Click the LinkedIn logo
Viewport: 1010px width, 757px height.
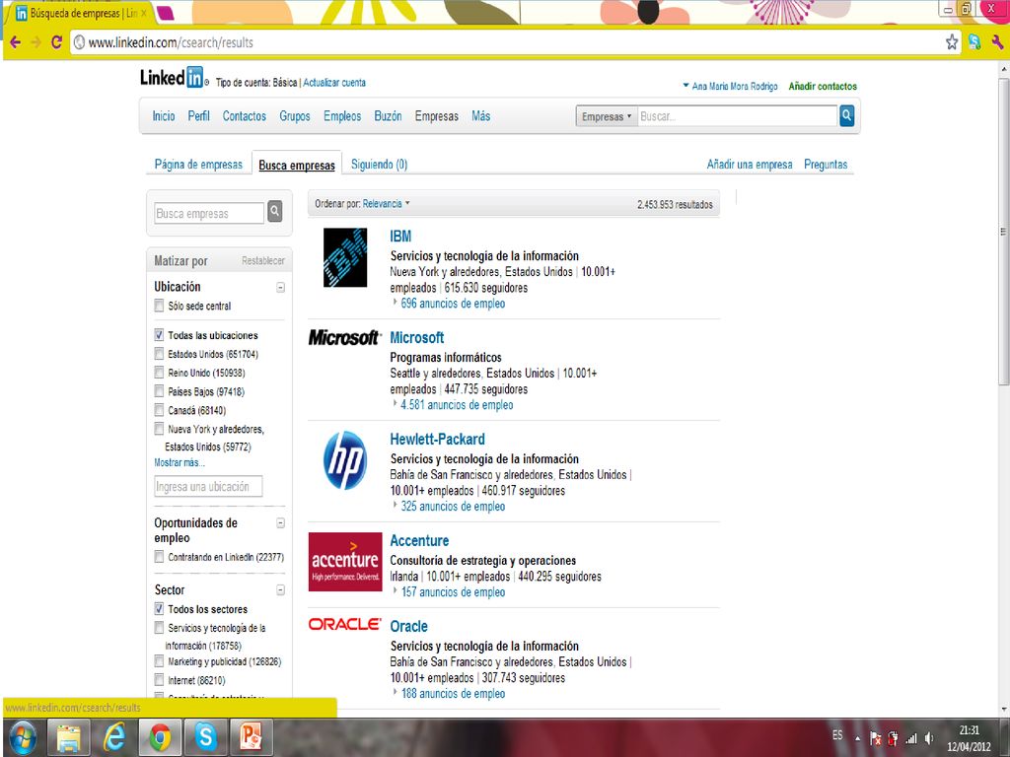(172, 77)
